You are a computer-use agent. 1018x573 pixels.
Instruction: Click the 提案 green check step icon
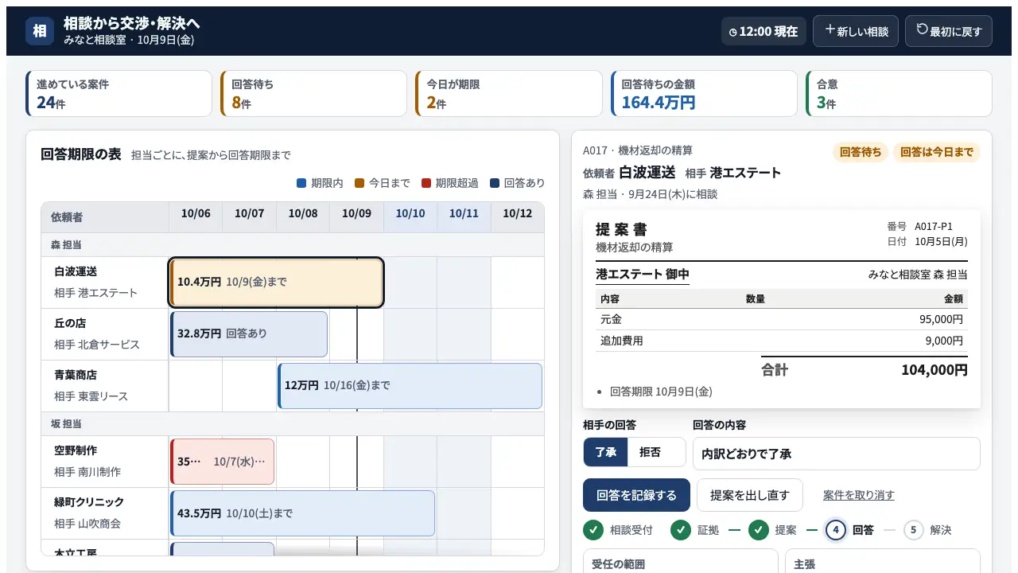tap(758, 530)
